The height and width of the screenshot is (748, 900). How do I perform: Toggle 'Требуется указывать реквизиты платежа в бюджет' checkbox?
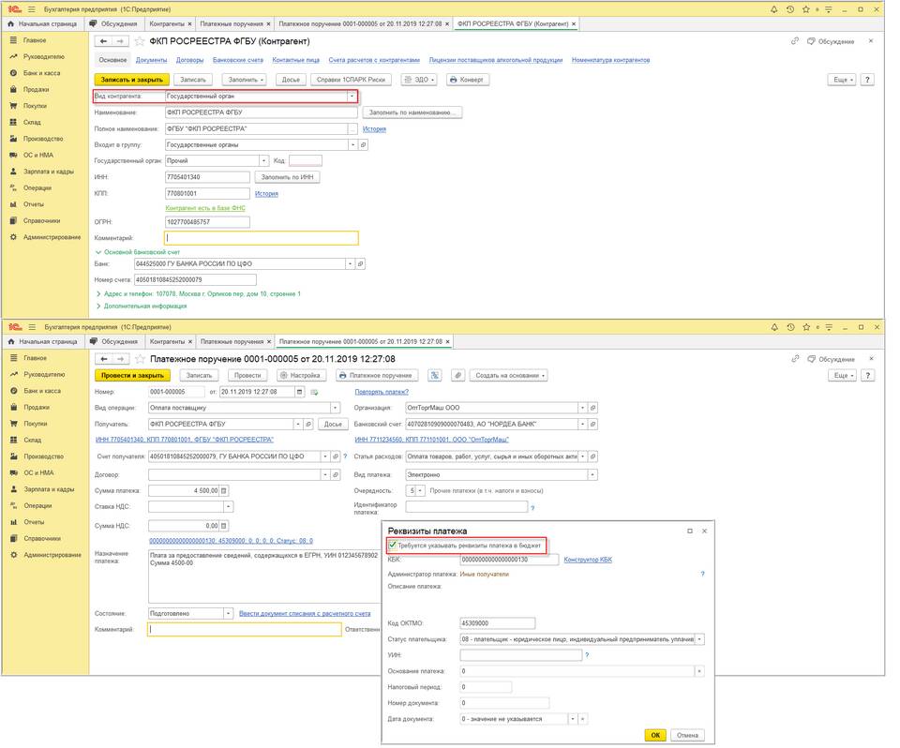393,546
